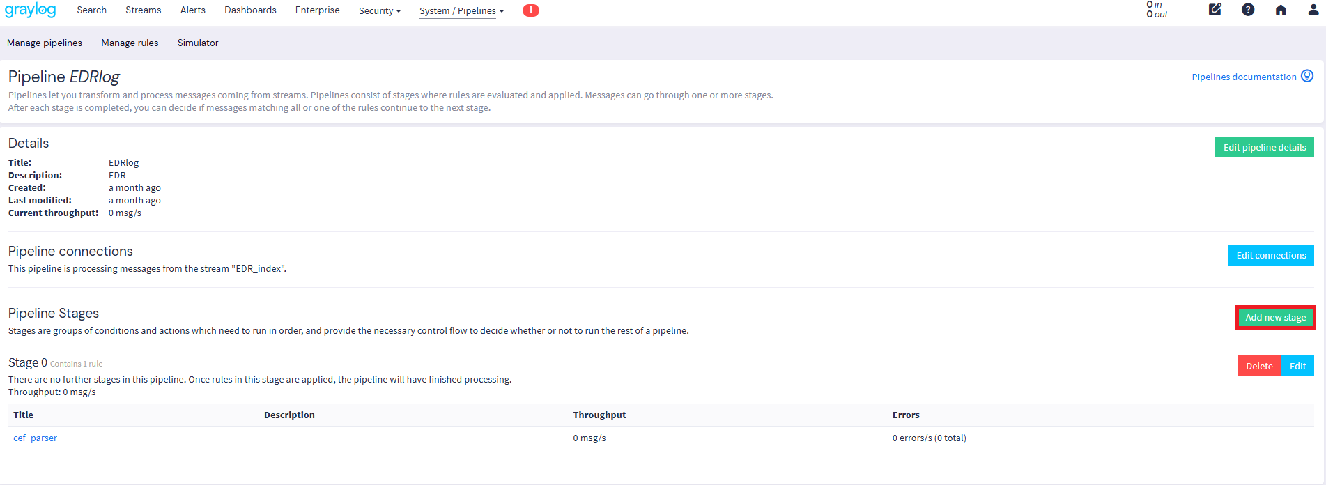The image size is (1326, 485).
Task: Expand the Security dropdown menu
Action: (x=379, y=10)
